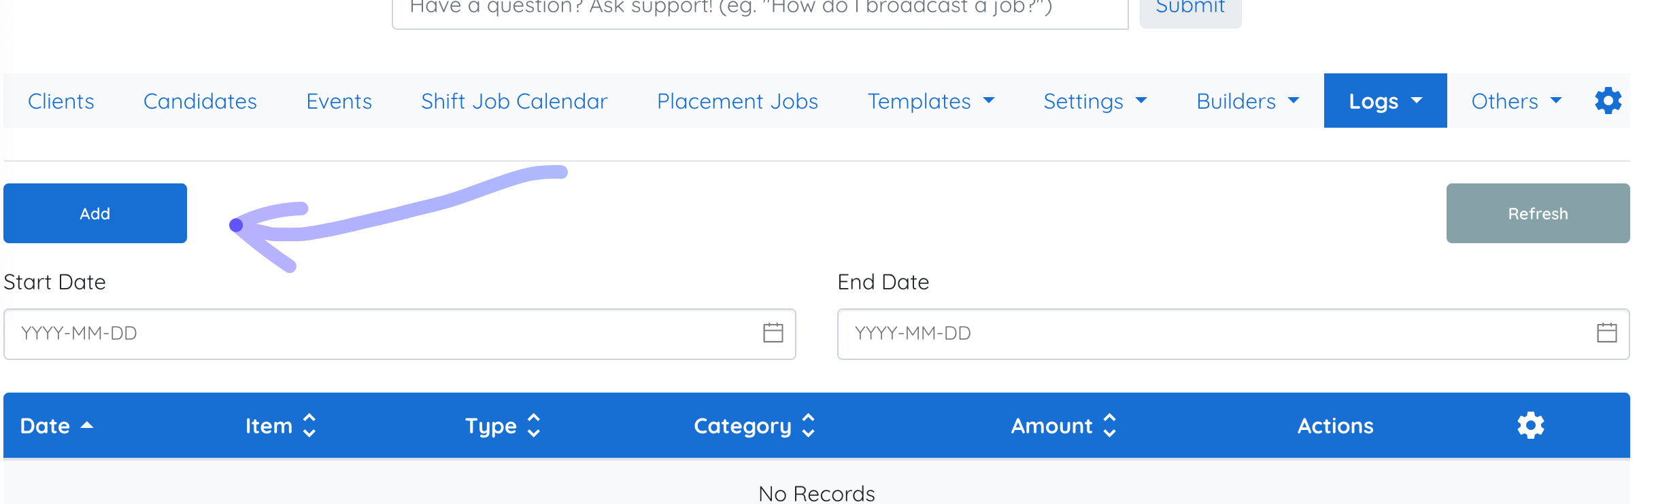1654x504 pixels.
Task: Open table column settings gear icon
Action: tap(1531, 425)
